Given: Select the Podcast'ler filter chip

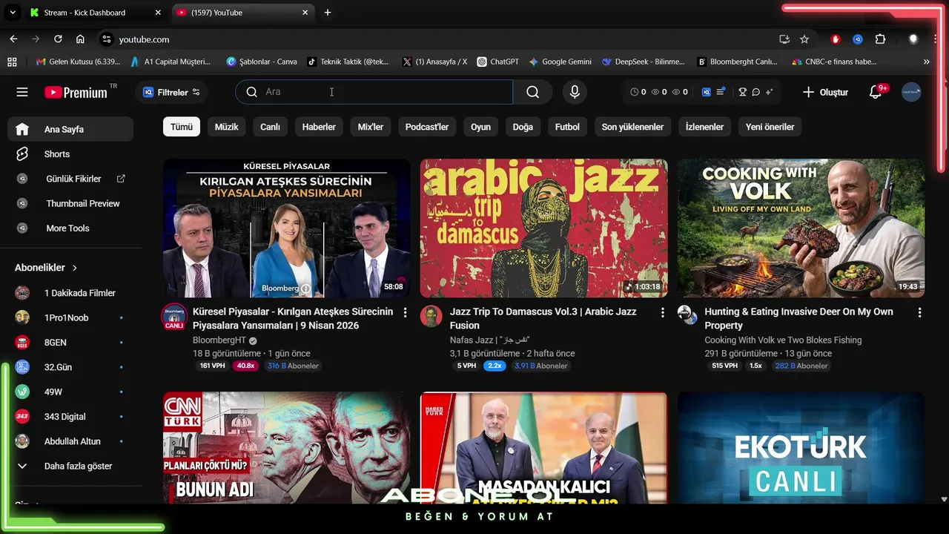Looking at the screenshot, I should pos(427,127).
